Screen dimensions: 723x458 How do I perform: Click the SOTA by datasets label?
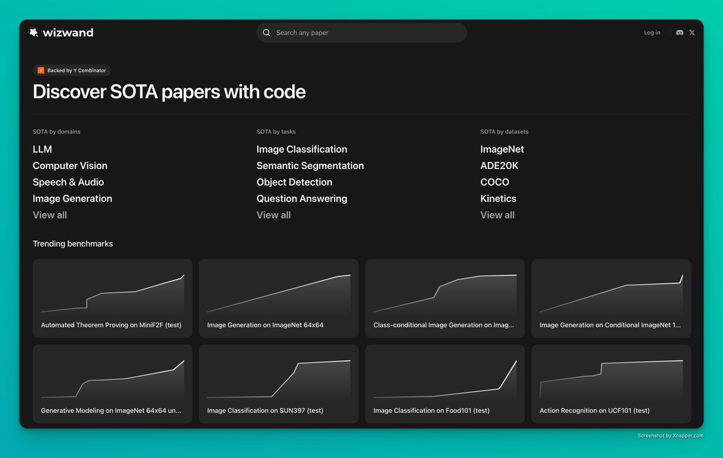[x=504, y=131]
